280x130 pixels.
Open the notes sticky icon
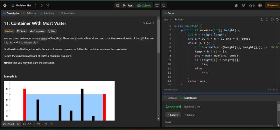click(164, 5)
